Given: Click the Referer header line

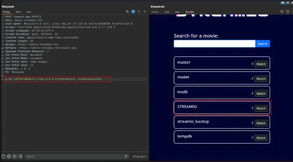Looking at the screenshot, I should (41, 48).
